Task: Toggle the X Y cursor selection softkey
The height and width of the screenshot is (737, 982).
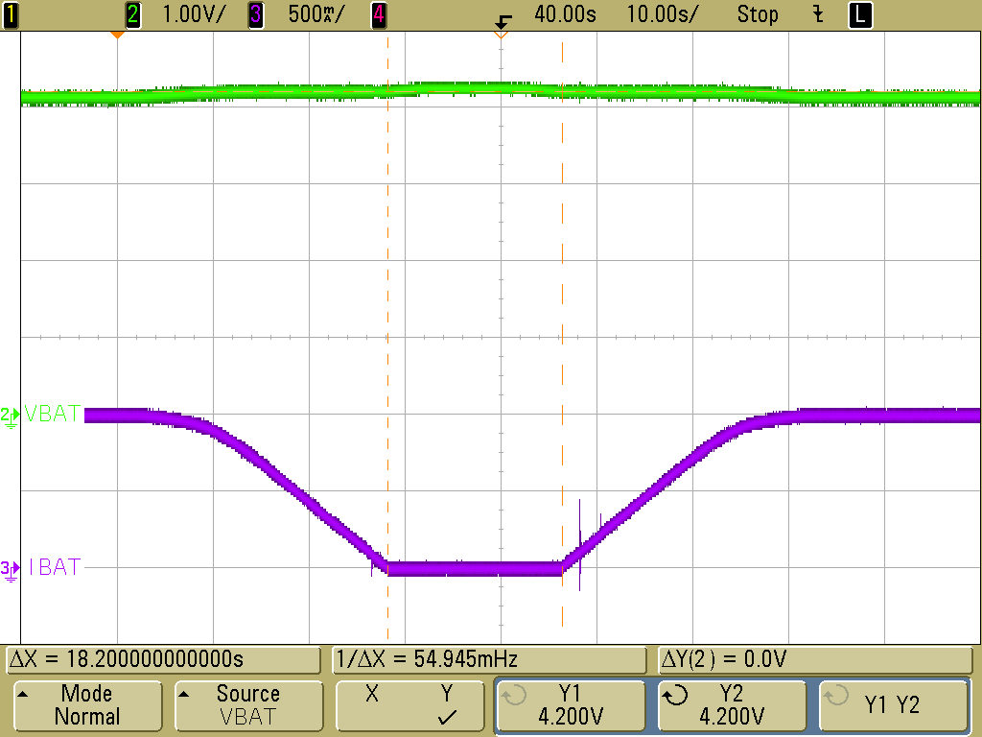Action: pyautogui.click(x=410, y=705)
